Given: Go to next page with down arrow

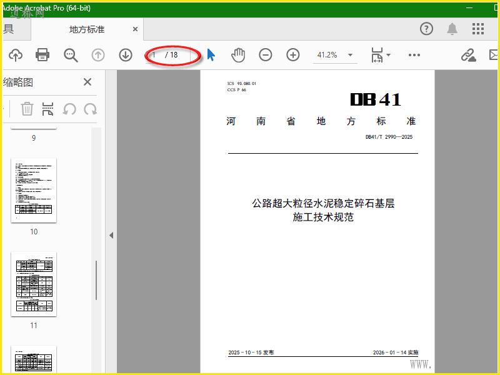Looking at the screenshot, I should click(x=126, y=55).
